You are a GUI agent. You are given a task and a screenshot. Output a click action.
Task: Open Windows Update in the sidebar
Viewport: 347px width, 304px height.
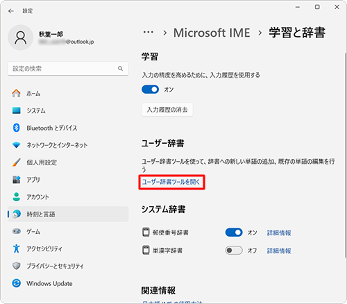(68, 283)
